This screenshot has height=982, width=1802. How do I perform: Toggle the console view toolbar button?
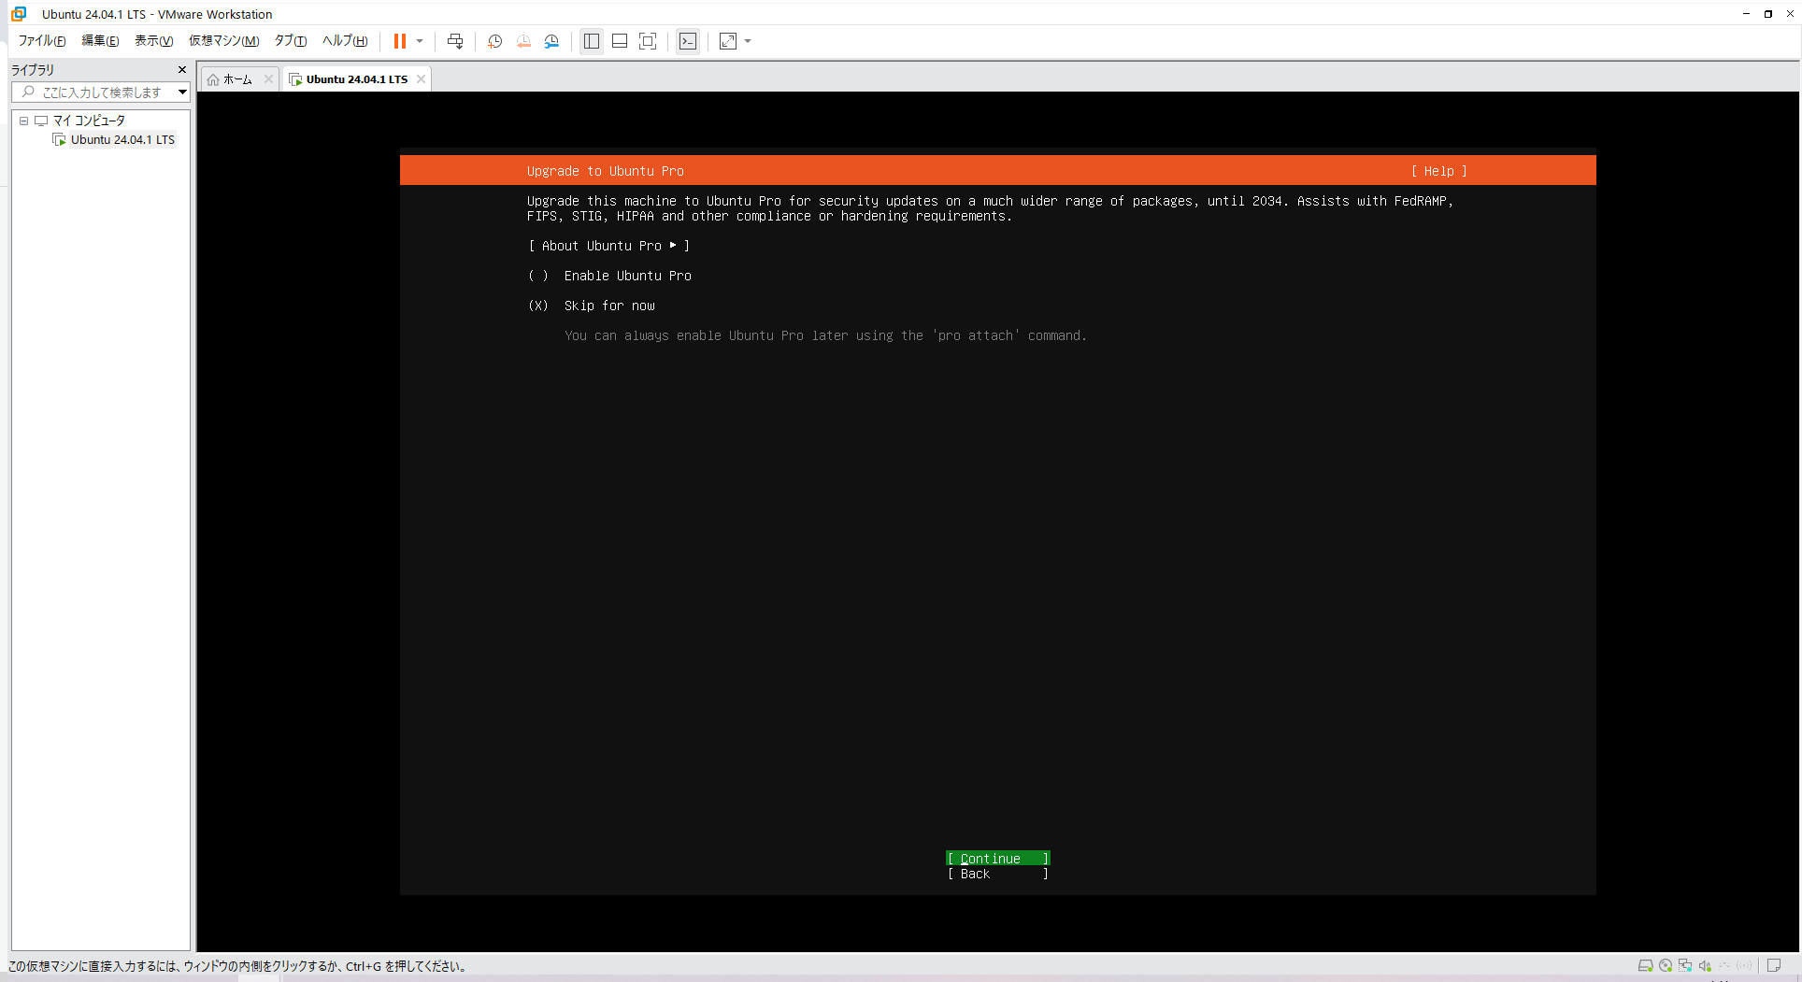[688, 41]
